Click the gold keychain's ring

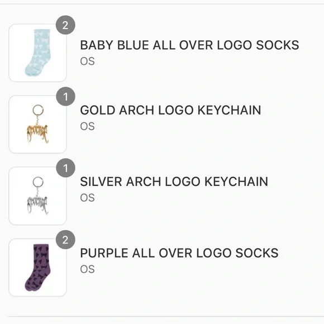[38, 110]
